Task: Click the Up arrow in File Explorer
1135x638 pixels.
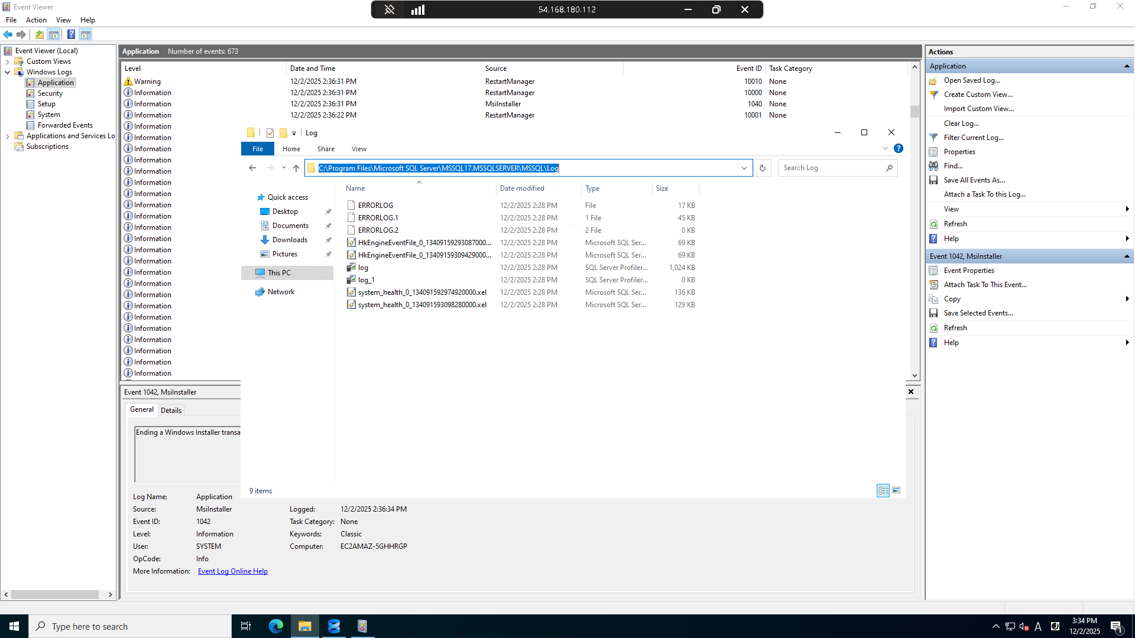Action: click(296, 168)
